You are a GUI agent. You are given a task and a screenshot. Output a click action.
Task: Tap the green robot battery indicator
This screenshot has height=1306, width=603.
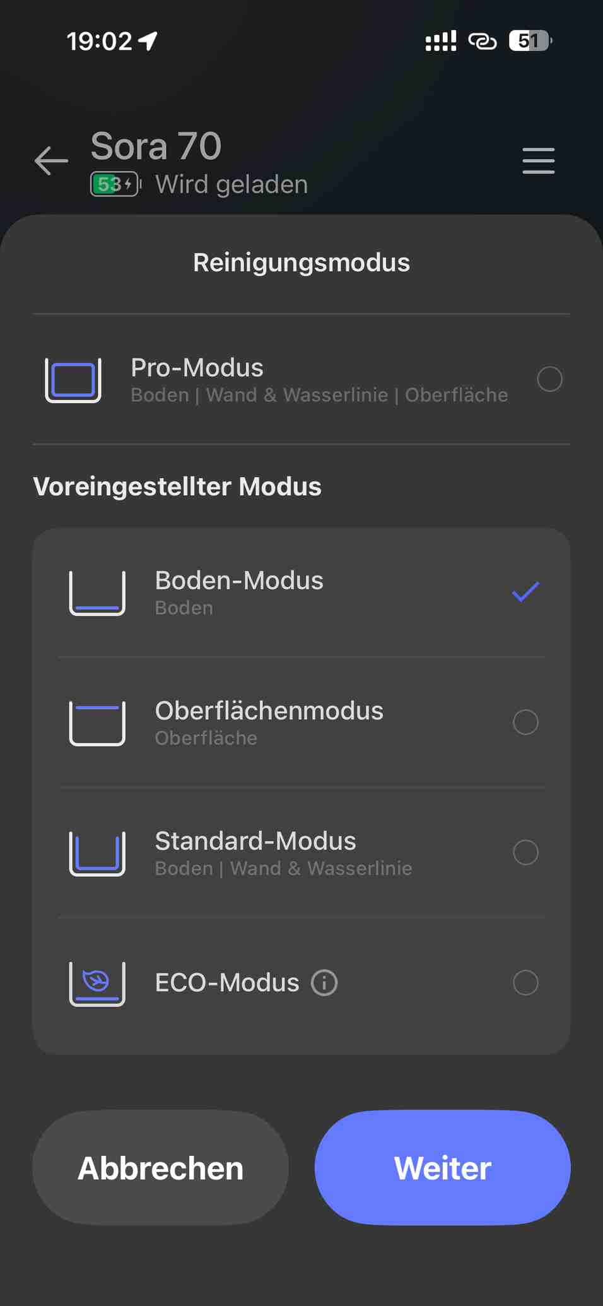click(115, 184)
